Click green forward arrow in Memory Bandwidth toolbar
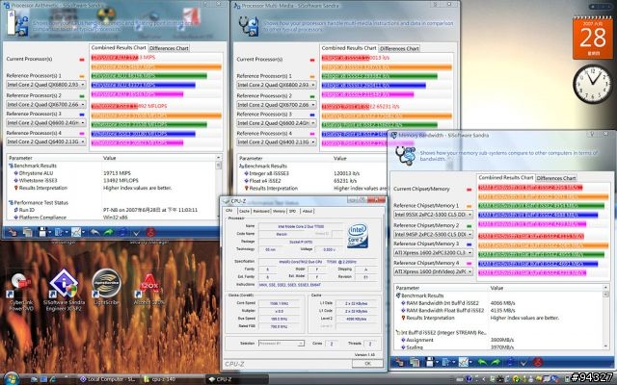Viewport: 617px width, 385px height. (496, 362)
